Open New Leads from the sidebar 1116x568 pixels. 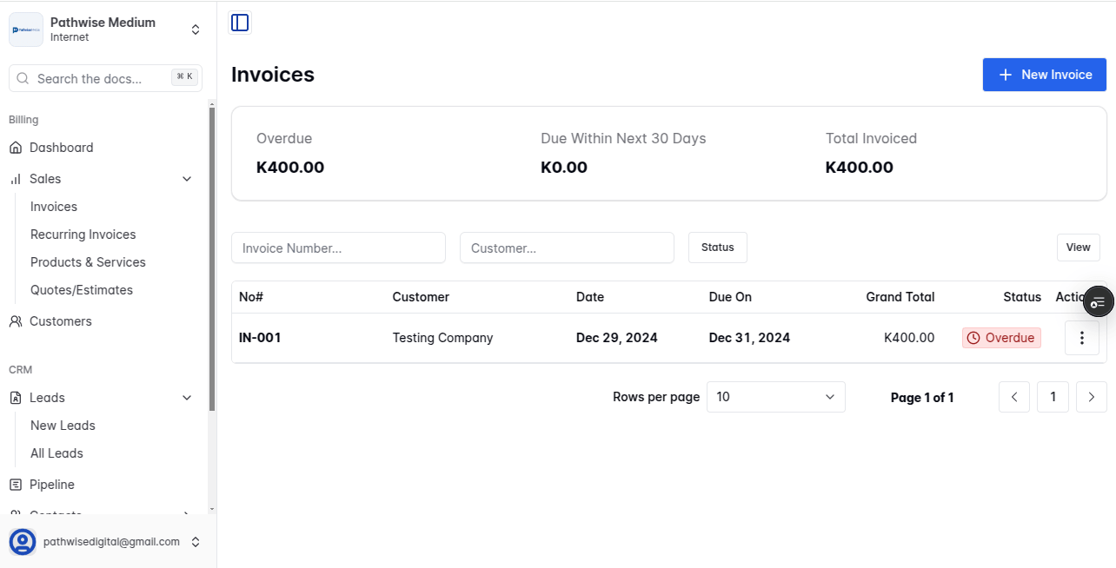click(x=62, y=425)
